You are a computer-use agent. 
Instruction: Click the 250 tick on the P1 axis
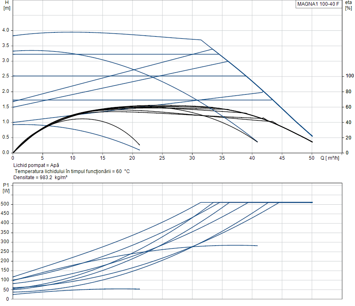[5, 252]
